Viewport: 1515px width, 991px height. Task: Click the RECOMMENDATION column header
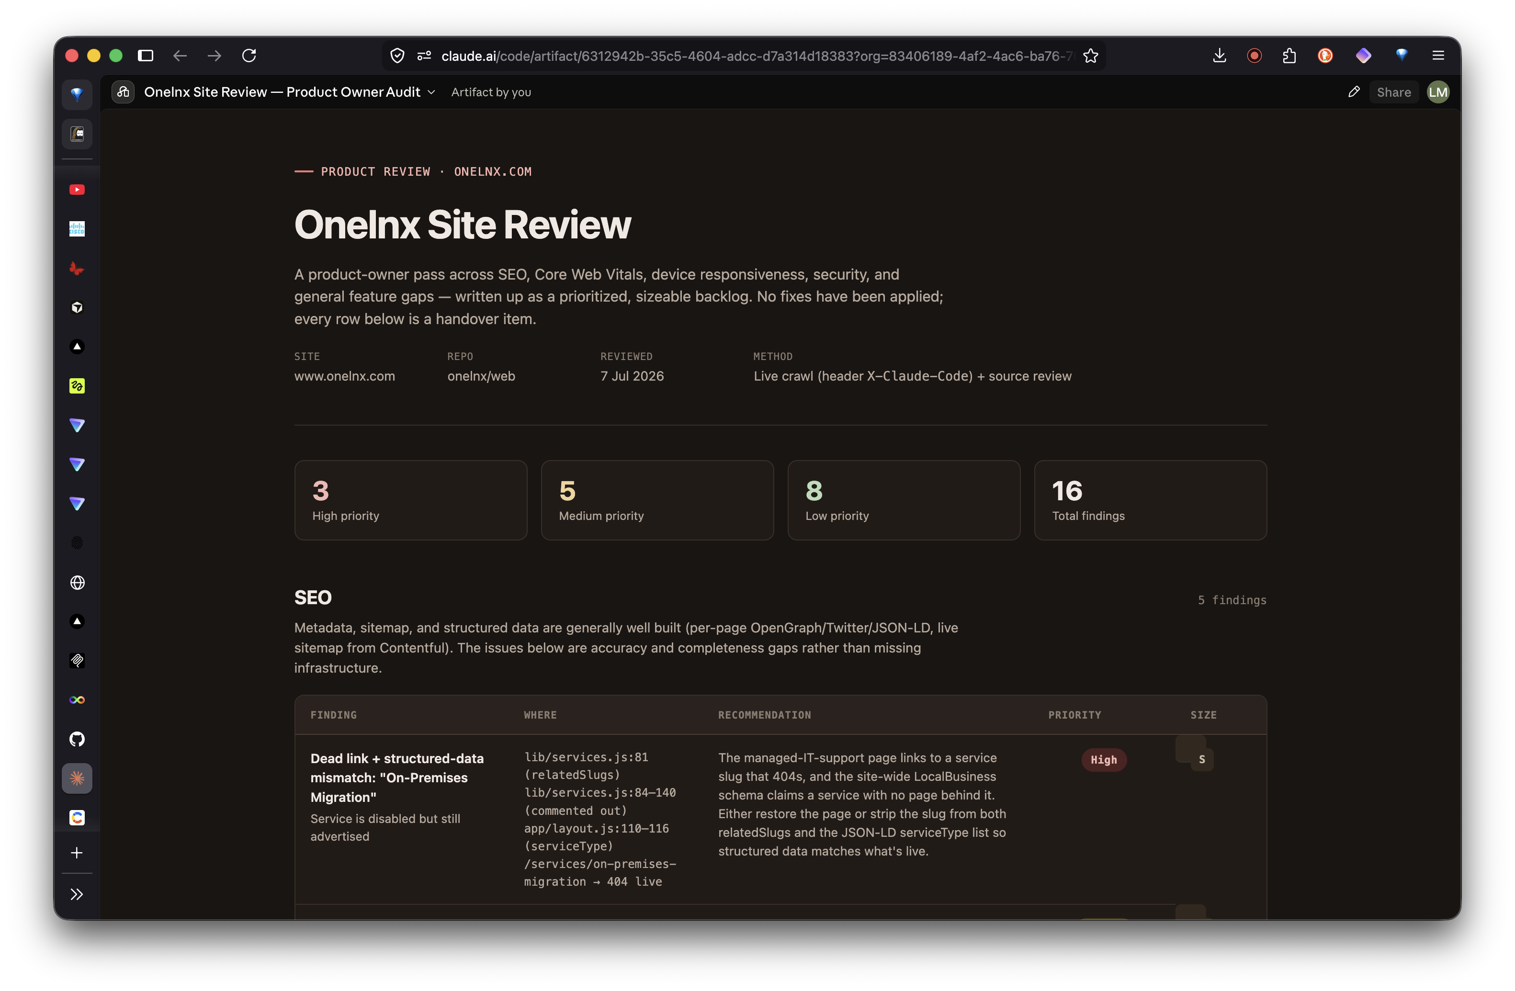click(765, 715)
